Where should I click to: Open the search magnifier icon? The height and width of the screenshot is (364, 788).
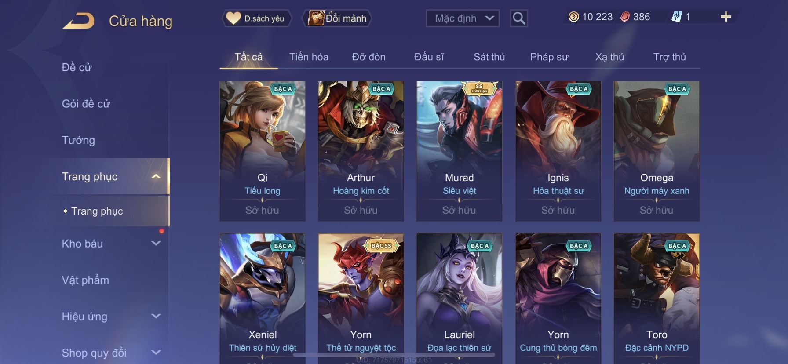(519, 18)
